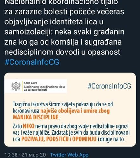The image size is (140, 158).
Task: Click the #CoronaInfoCG header inside the image
Action: 110,86
